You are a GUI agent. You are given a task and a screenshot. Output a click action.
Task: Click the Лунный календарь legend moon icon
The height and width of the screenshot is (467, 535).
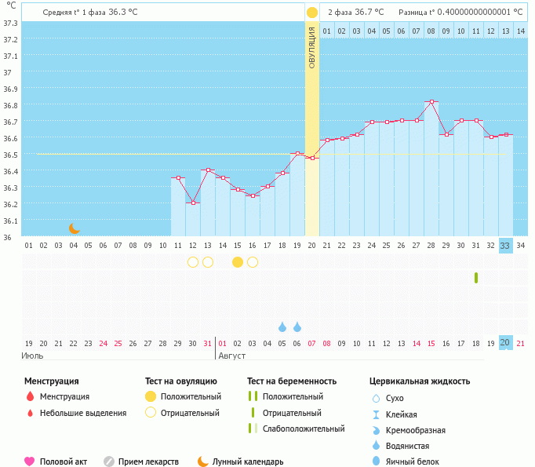click(x=203, y=462)
